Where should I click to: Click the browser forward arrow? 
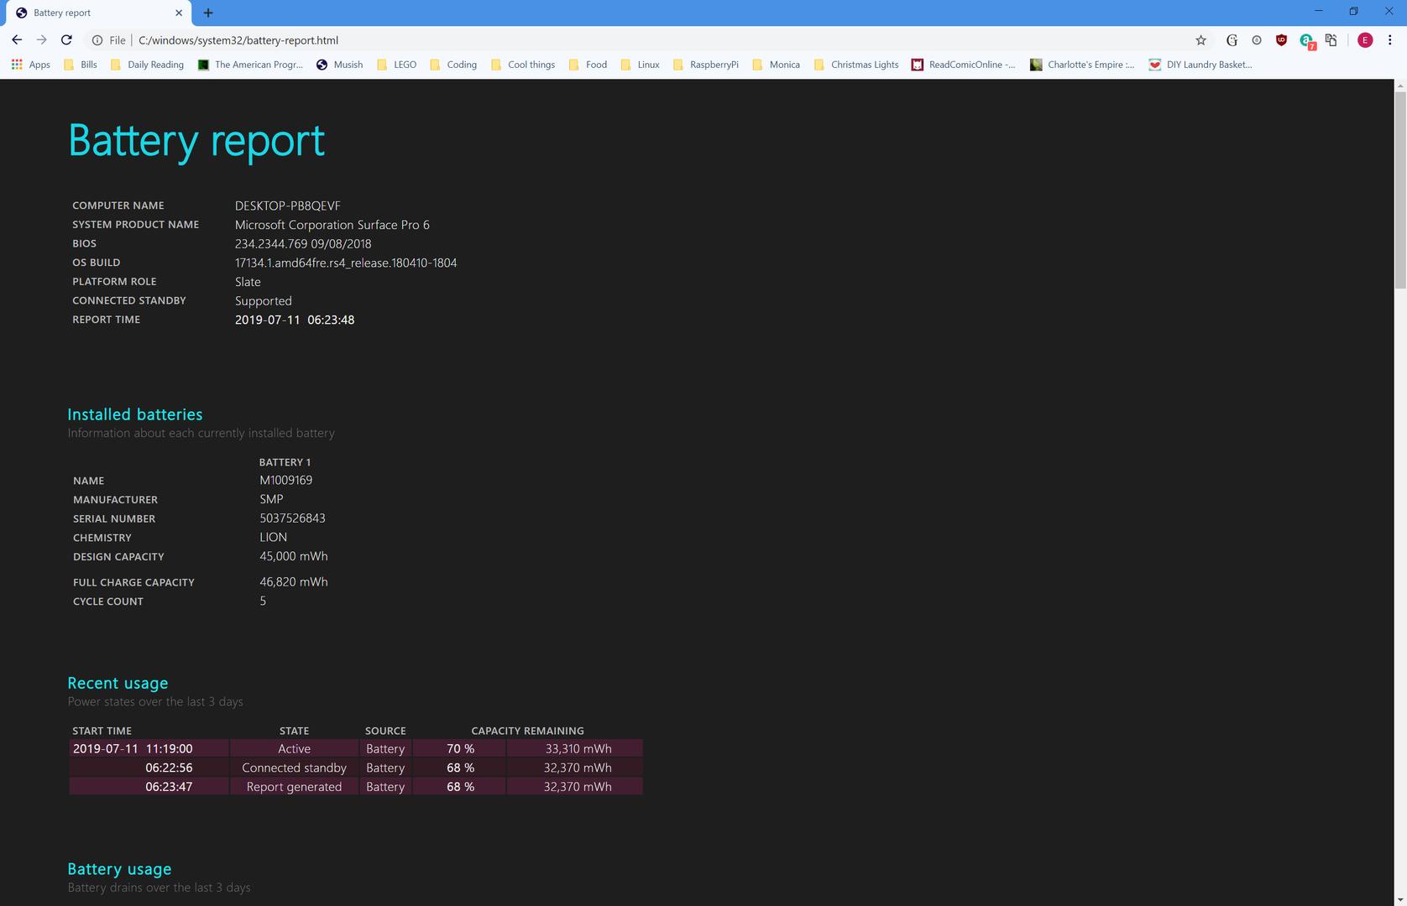coord(41,40)
